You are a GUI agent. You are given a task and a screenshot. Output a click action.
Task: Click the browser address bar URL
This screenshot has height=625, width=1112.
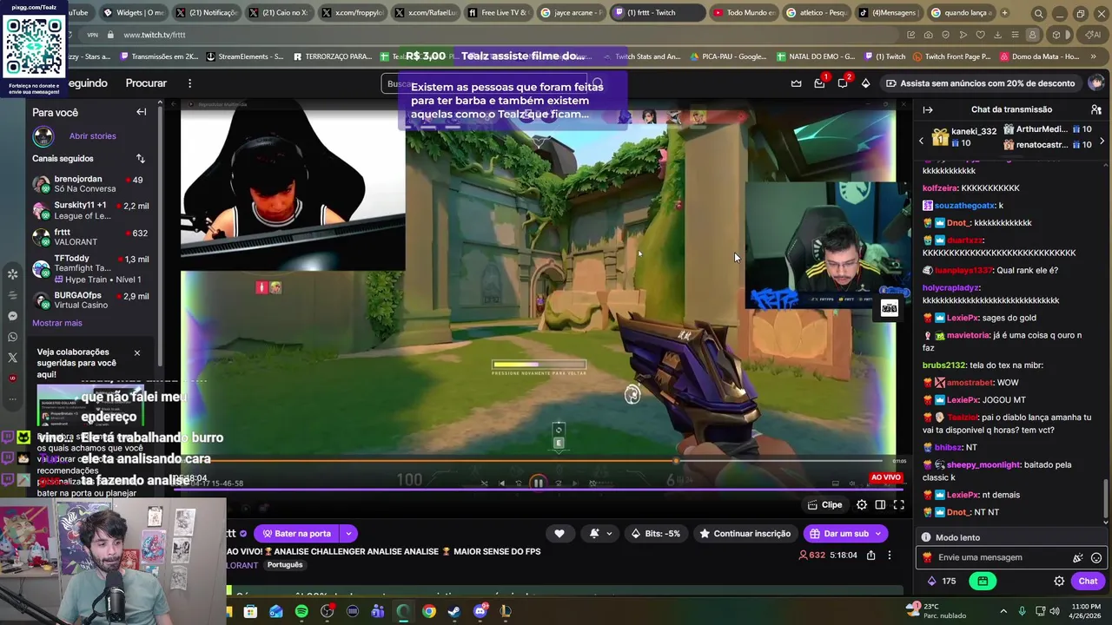click(x=155, y=35)
